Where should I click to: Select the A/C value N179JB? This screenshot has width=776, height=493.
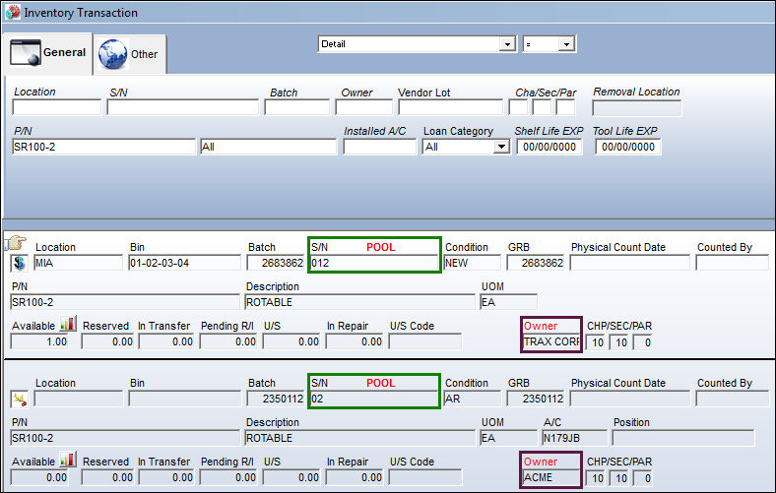[x=574, y=438]
